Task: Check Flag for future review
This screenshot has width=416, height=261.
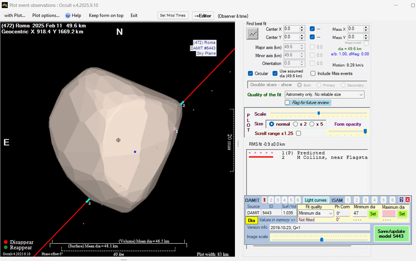Action: pyautogui.click(x=287, y=102)
